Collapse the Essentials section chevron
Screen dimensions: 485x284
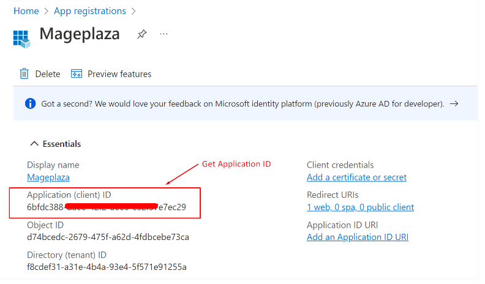point(34,144)
